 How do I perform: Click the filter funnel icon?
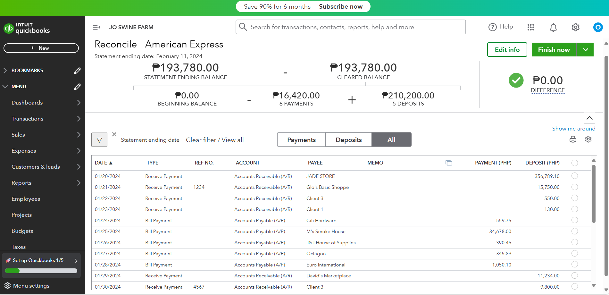point(99,140)
